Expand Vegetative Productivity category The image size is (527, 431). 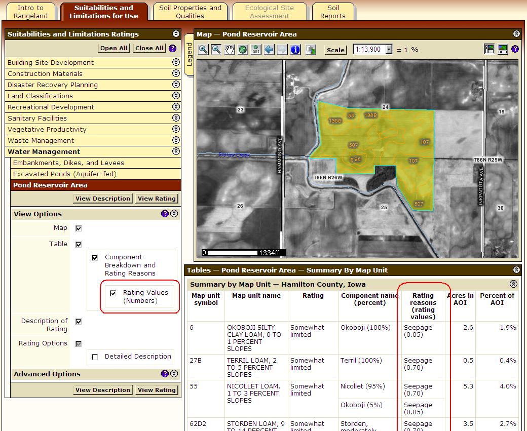[176, 129]
